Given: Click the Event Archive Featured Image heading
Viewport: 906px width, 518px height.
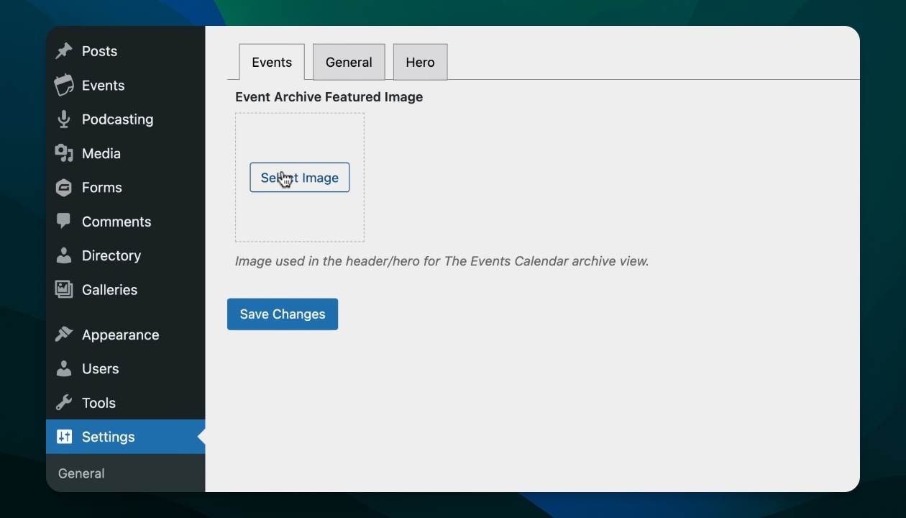Looking at the screenshot, I should 329,97.
